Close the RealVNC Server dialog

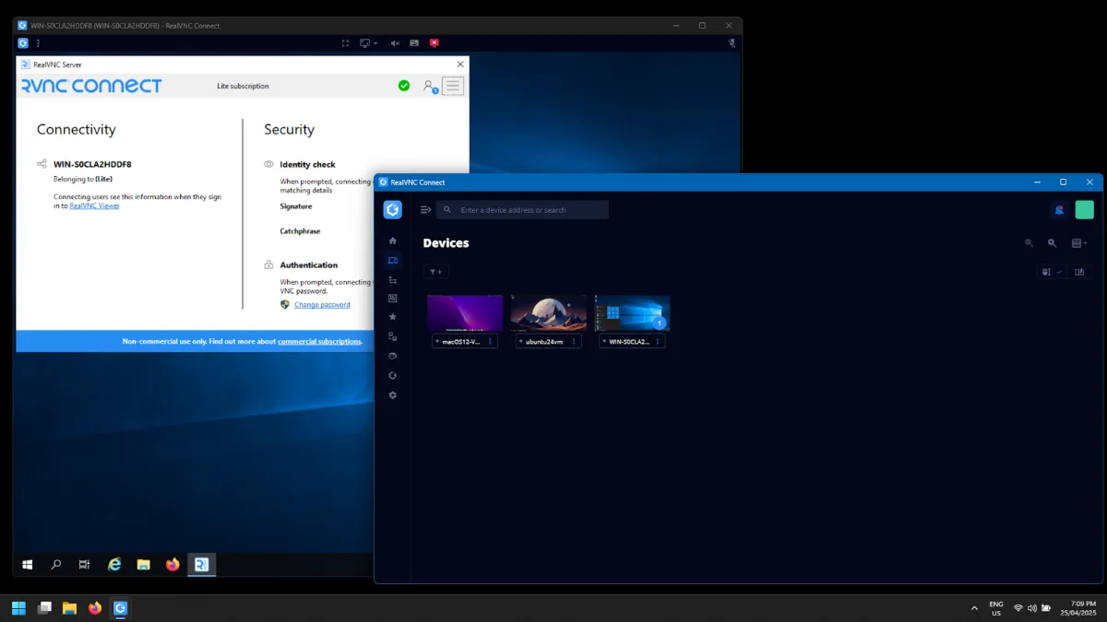[x=460, y=65]
